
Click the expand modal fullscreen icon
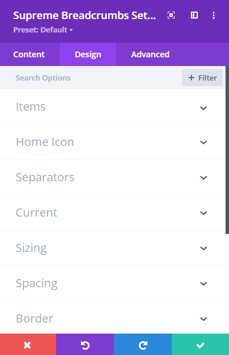coord(171,15)
